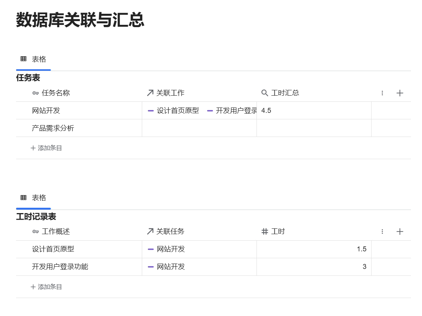Click 添加条目 under 任务表
Image resolution: width=422 pixels, height=316 pixels.
[x=46, y=148]
